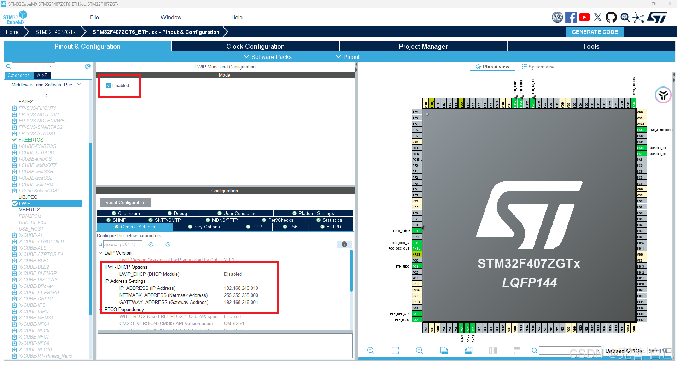This screenshot has height=365, width=677.
Task: Collapse the RTOS Dependency section
Action: tap(100, 309)
